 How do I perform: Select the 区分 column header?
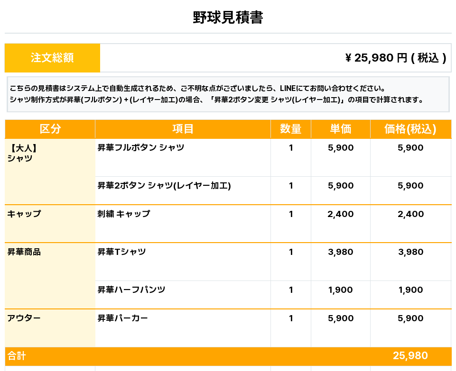click(50, 129)
